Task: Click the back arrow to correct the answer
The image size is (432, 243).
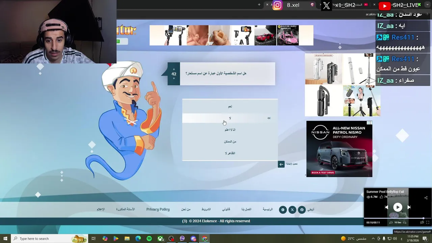Action: pos(281,164)
